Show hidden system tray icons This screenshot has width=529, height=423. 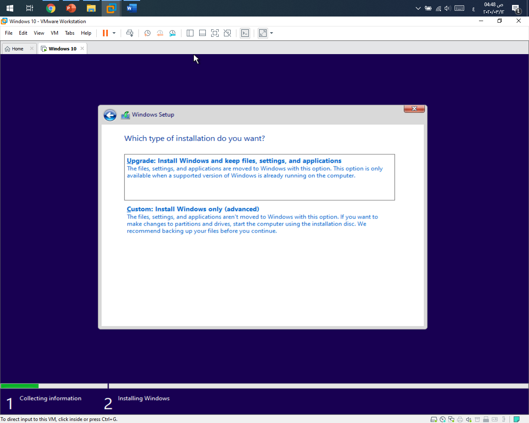click(418, 8)
